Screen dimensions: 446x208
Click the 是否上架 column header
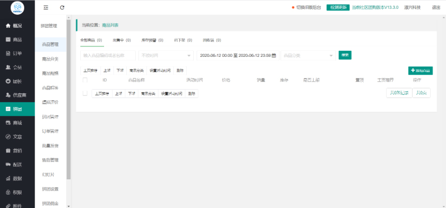point(312,80)
